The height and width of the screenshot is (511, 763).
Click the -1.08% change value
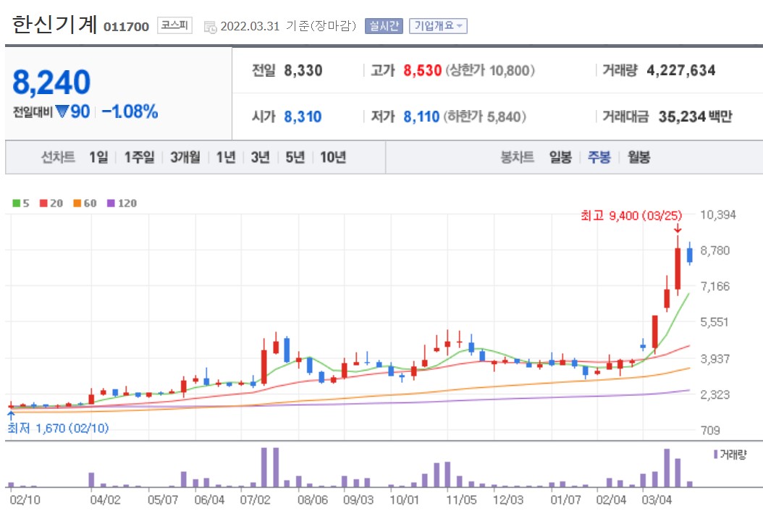[130, 111]
